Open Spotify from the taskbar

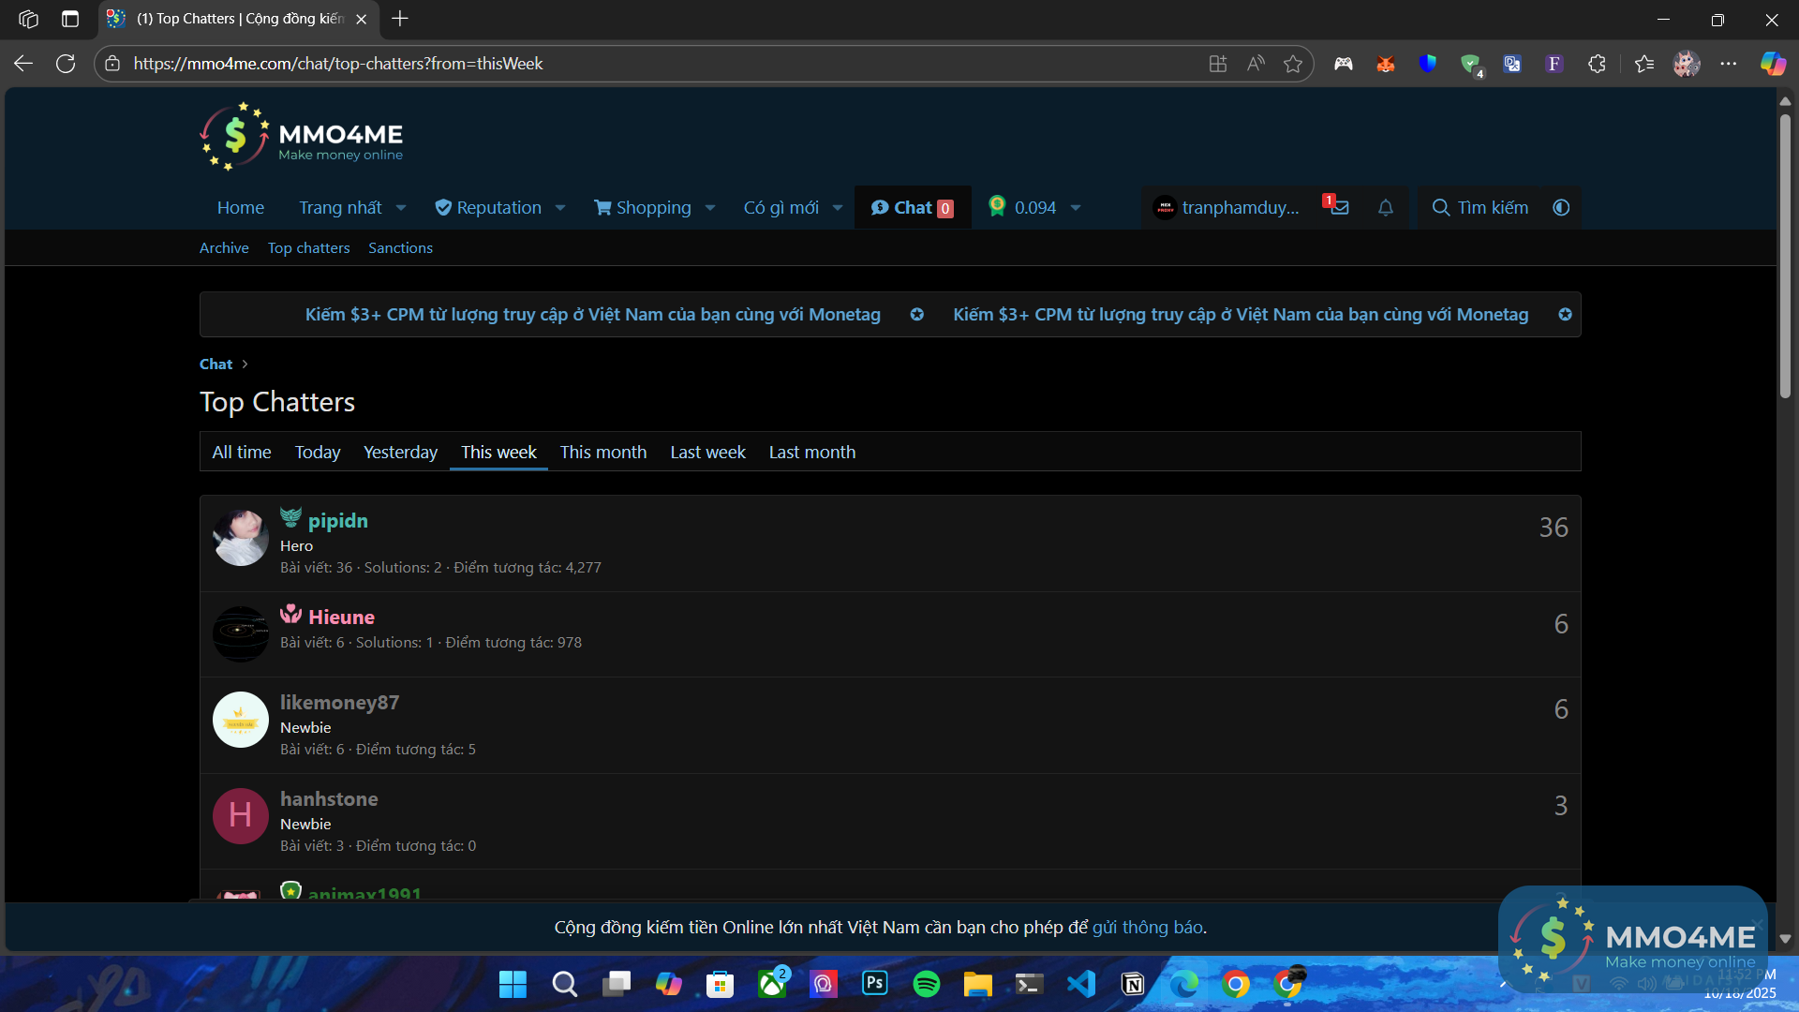click(926, 984)
